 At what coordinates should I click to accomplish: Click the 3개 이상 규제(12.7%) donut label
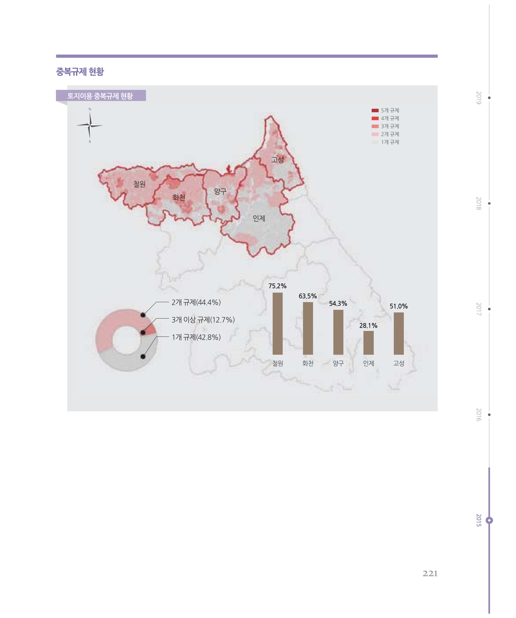(x=203, y=320)
